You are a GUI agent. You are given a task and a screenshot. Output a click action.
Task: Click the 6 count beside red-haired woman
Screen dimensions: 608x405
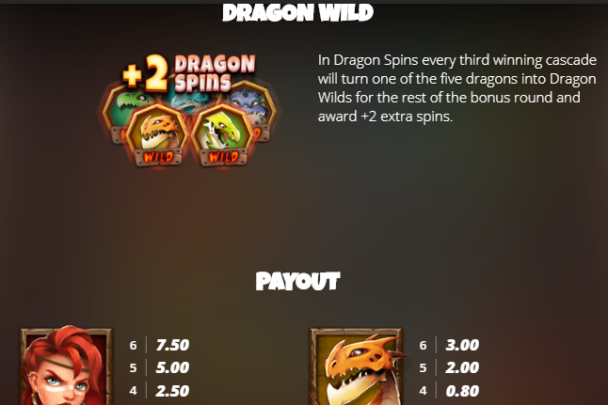133,345
